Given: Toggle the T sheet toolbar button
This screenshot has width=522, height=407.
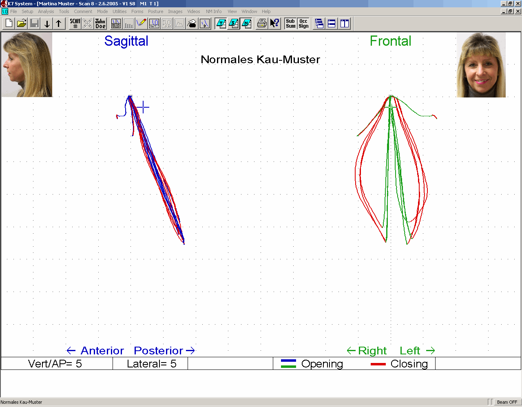Looking at the screenshot, I should pyautogui.click(x=221, y=24).
